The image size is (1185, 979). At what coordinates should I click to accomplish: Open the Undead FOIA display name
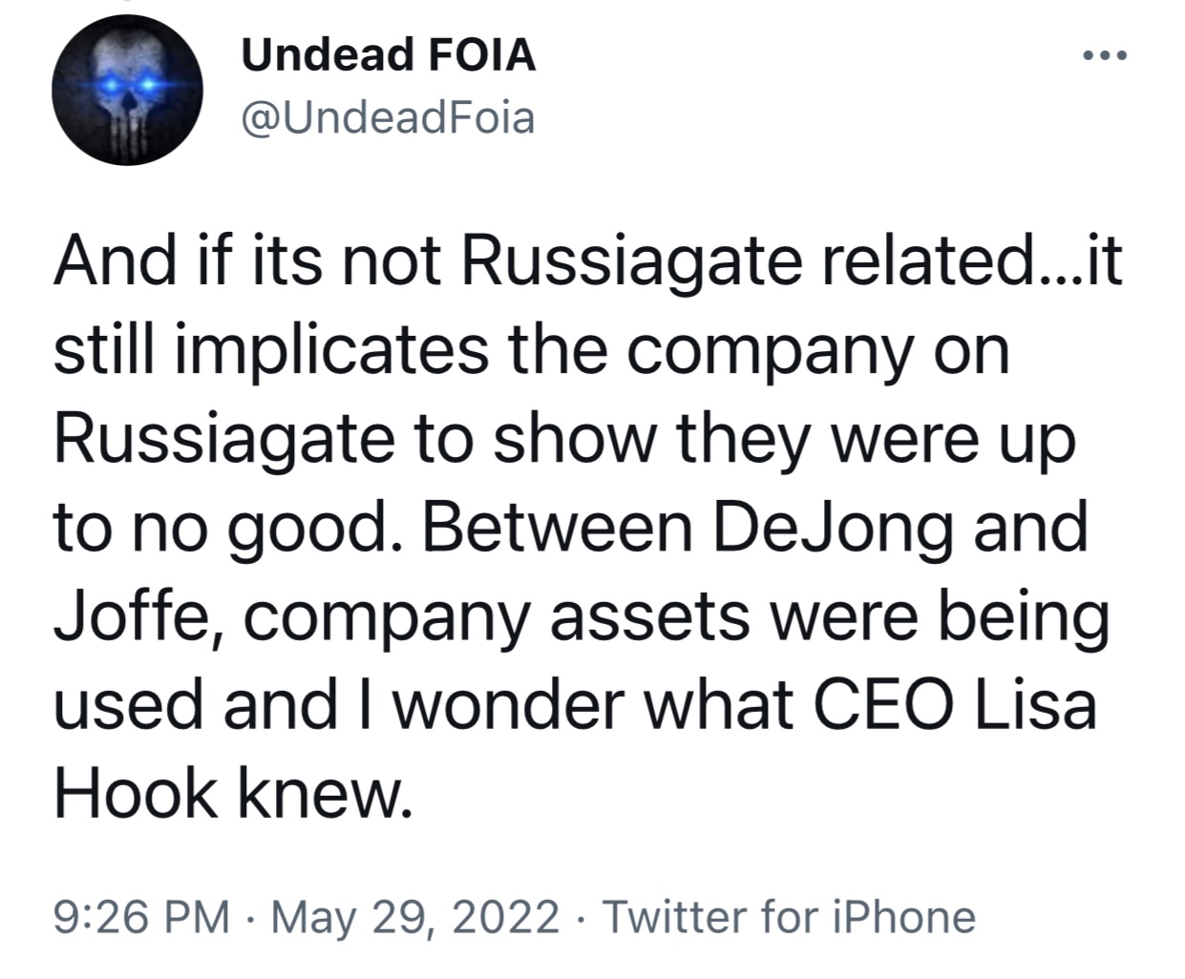point(389,54)
